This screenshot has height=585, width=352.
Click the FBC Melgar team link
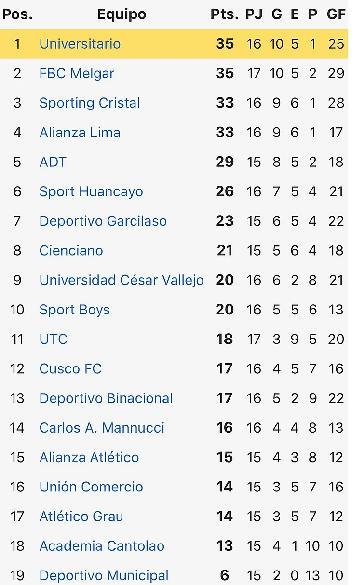[77, 73]
